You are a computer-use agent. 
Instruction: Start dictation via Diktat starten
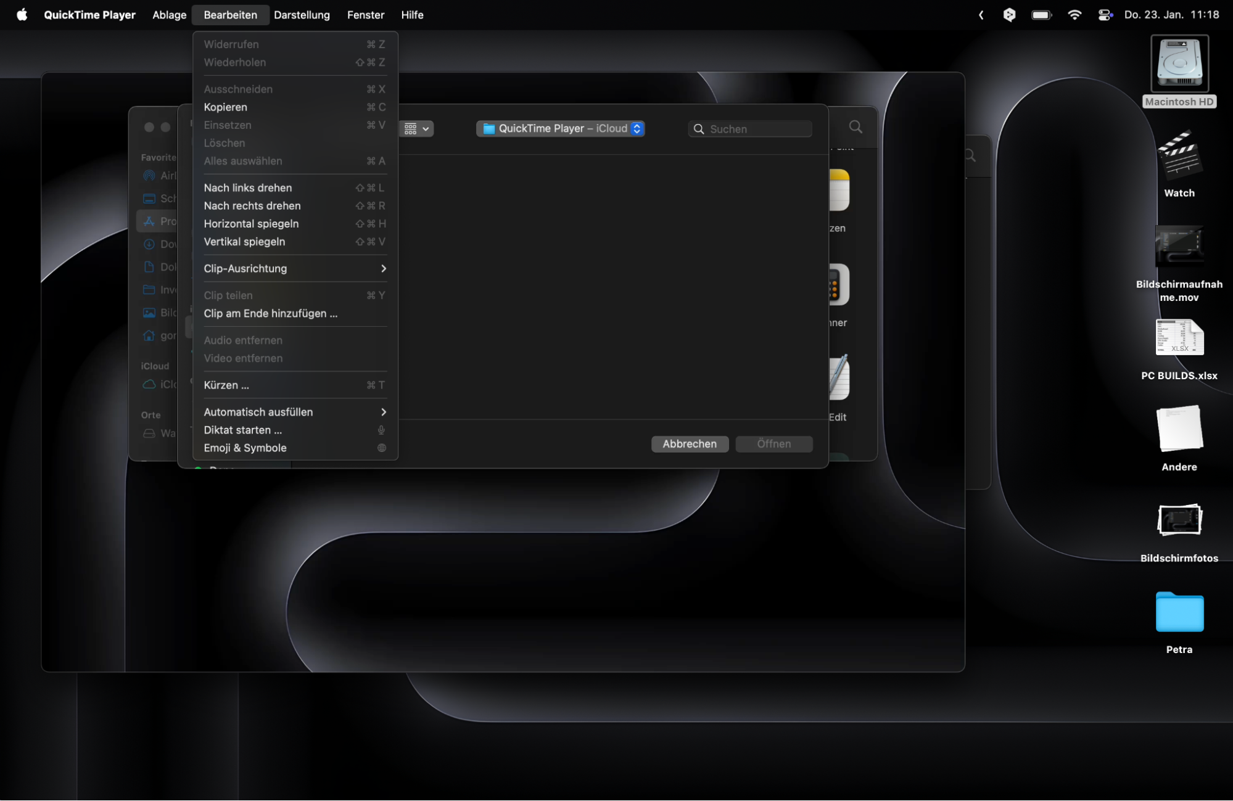[295, 430]
